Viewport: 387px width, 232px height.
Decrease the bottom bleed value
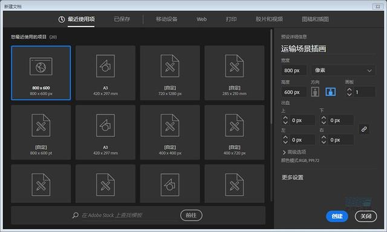point(324,123)
